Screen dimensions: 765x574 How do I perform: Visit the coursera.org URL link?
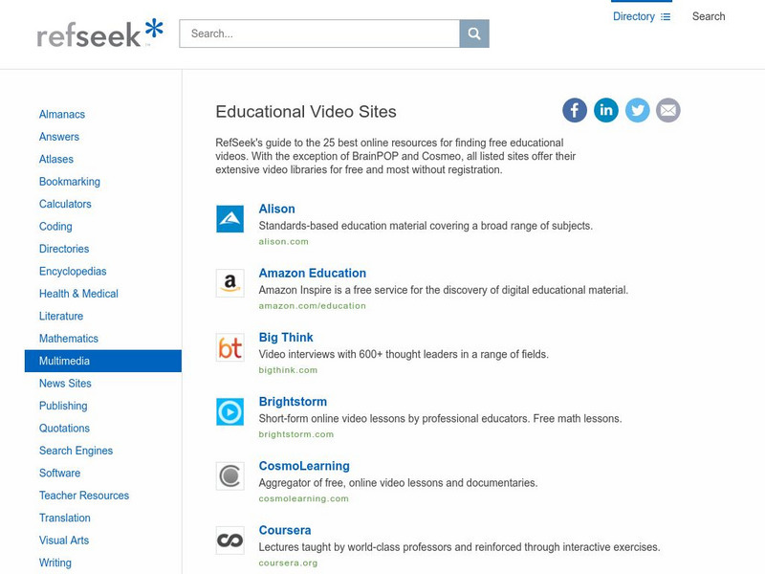[288, 563]
